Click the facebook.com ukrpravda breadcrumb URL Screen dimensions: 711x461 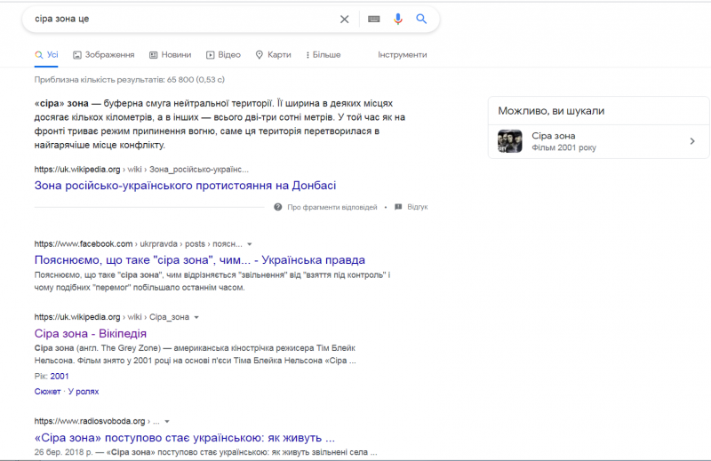pyautogui.click(x=138, y=244)
